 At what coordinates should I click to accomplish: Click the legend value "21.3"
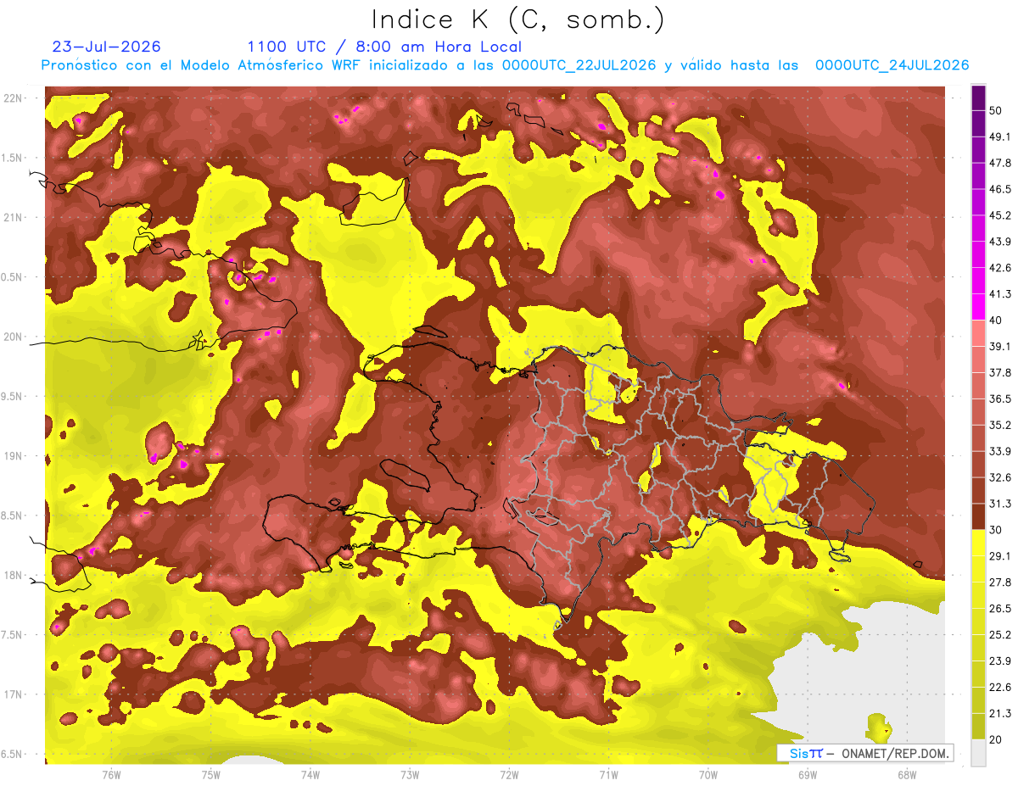click(x=999, y=713)
